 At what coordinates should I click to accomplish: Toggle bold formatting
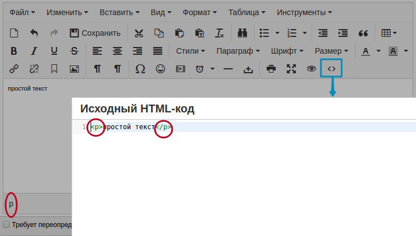point(14,51)
